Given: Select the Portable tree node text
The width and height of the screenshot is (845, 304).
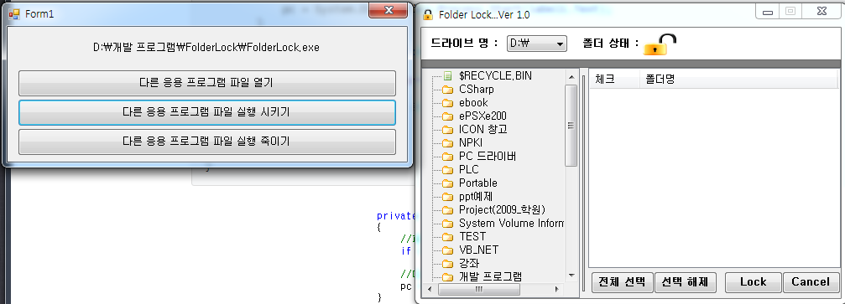Looking at the screenshot, I should [478, 183].
